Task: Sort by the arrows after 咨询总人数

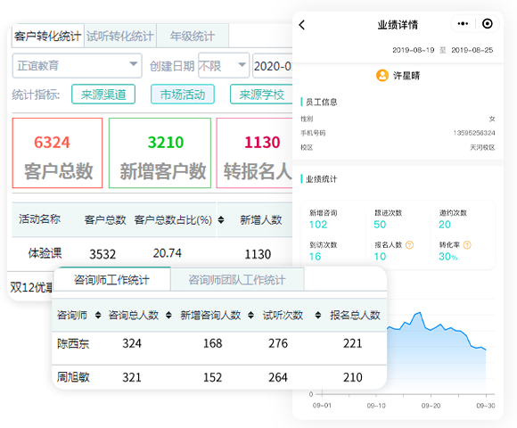Action: 168,316
